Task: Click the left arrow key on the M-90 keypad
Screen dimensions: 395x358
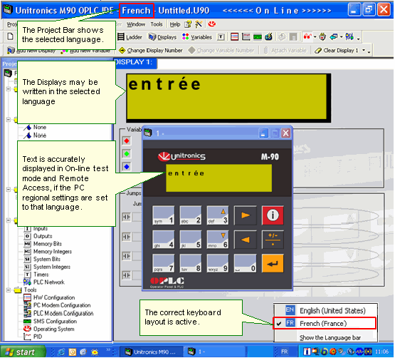Action: click(x=246, y=240)
